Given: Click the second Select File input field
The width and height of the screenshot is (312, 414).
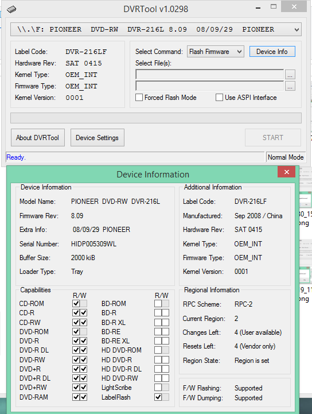Looking at the screenshot, I should click(210, 86).
